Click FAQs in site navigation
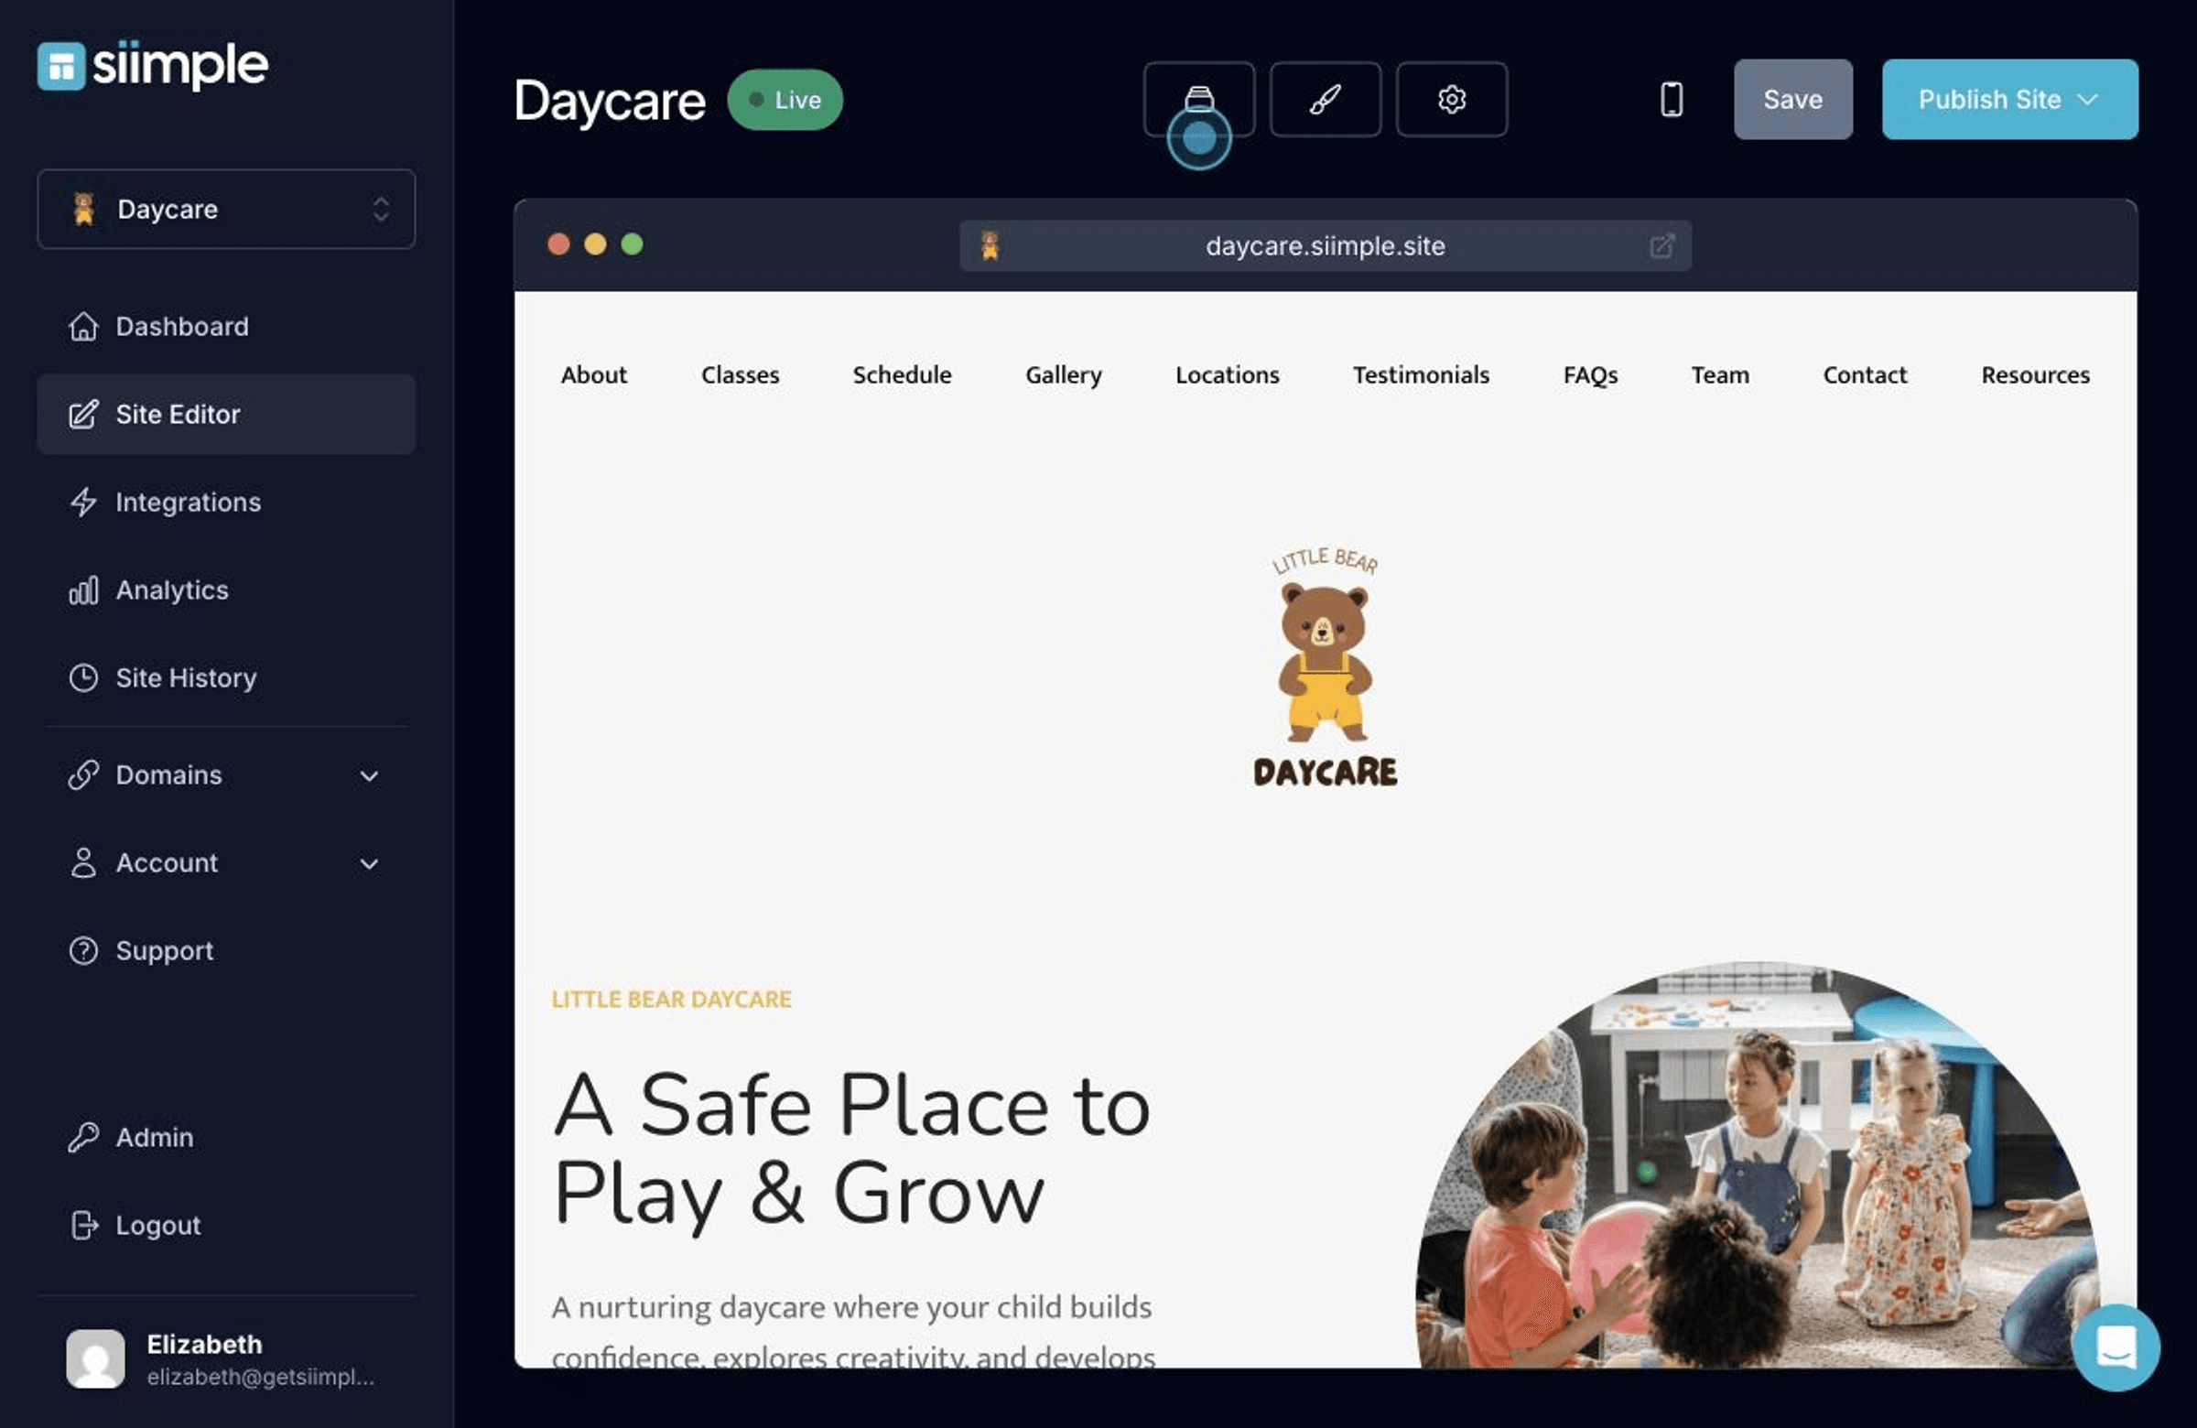The image size is (2197, 1428). click(1589, 374)
